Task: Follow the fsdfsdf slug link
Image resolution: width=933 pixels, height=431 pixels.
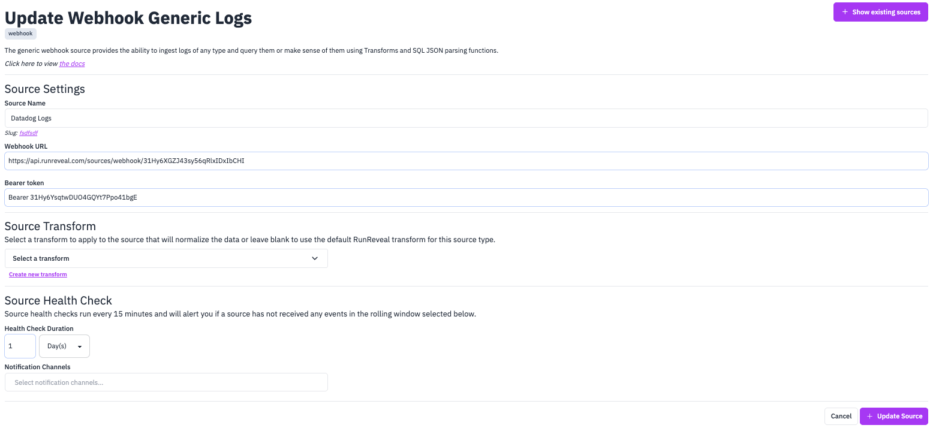Action: pyautogui.click(x=28, y=132)
